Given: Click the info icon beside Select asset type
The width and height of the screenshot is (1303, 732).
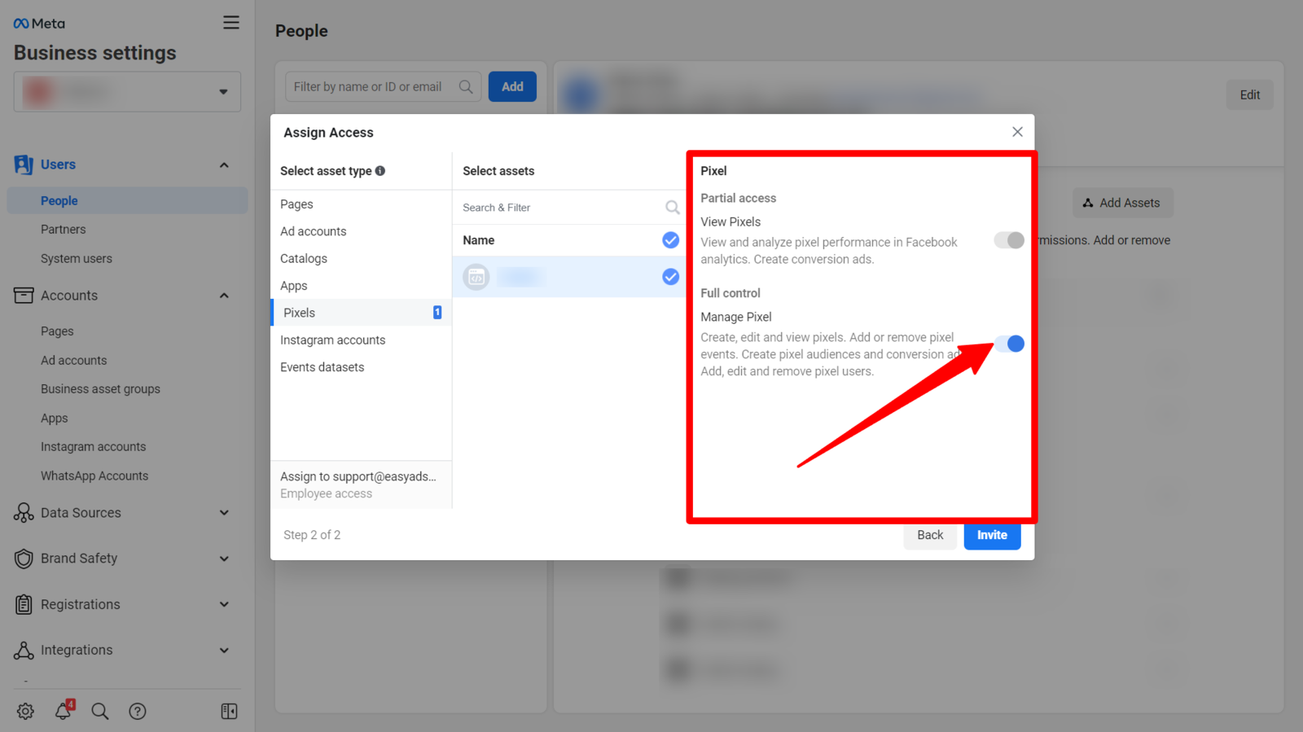Looking at the screenshot, I should (x=380, y=171).
